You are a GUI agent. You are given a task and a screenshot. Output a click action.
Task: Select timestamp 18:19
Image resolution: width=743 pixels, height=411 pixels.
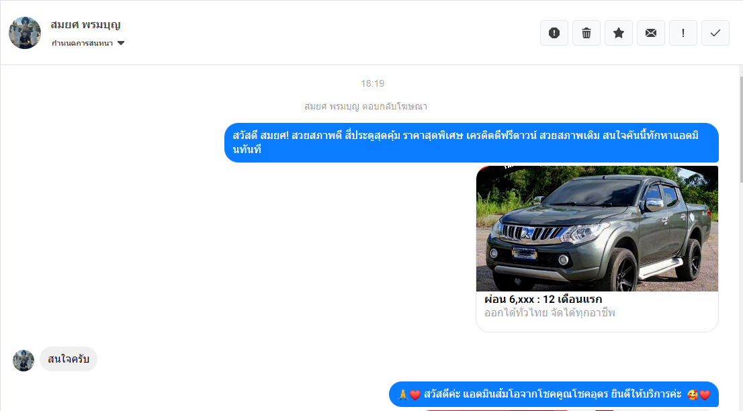point(372,83)
